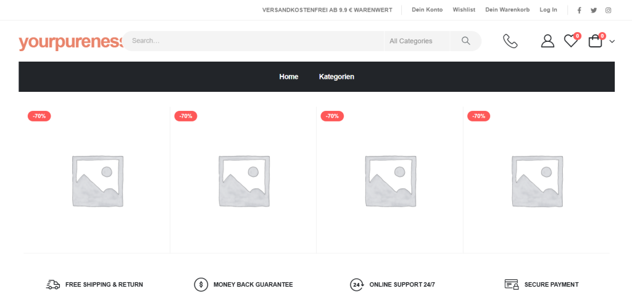Viewport: 632px width, 302px height.
Task: Open the Dein Warenkorb link
Action: click(x=507, y=10)
